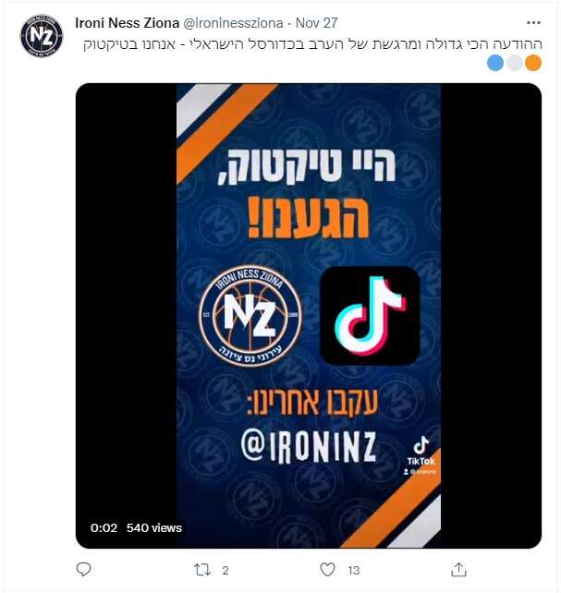The width and height of the screenshot is (561, 593).
Task: Open the share upload icon
Action: tap(458, 569)
